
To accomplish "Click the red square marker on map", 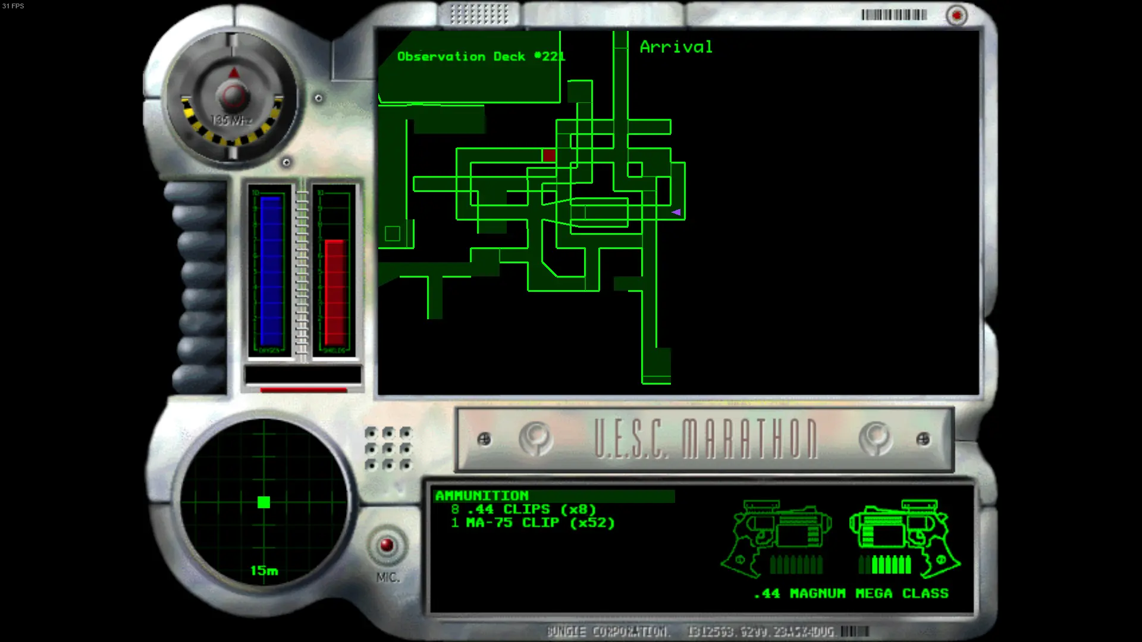I will point(549,156).
